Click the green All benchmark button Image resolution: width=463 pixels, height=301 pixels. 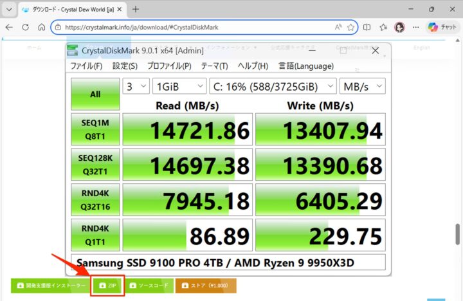(95, 94)
